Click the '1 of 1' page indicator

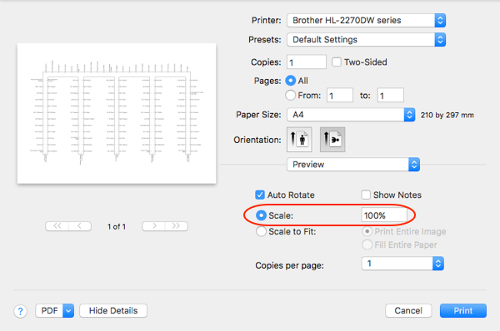(117, 226)
